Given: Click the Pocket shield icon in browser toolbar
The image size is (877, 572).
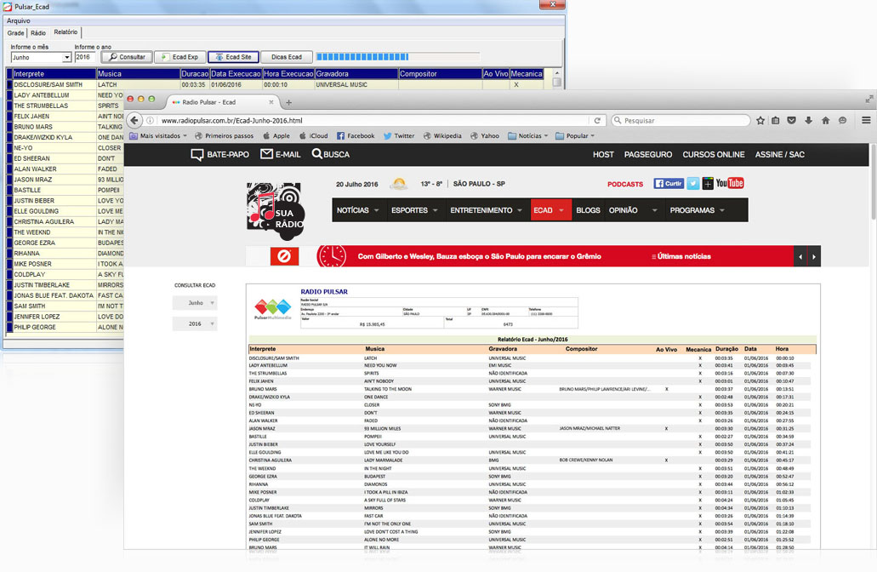Looking at the screenshot, I should (791, 120).
